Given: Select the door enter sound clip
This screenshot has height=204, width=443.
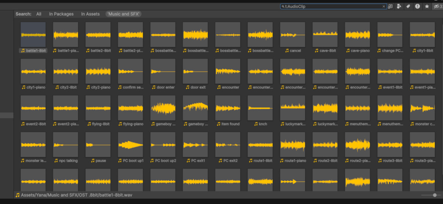Looking at the screenshot, I should (x=163, y=75).
